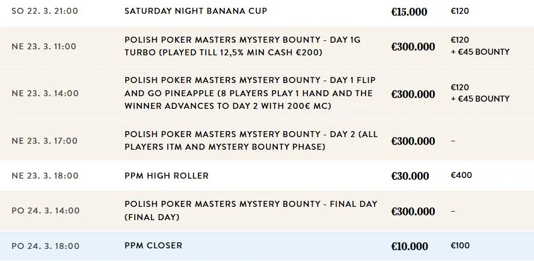Open Mystery Bounty Final Day event
This screenshot has width=534, height=261.
point(251,210)
